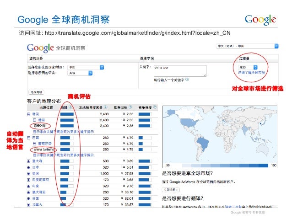This screenshot has height=219, width=292.
Task: Open the country/region dropdown showing 中国
Action: [x=86, y=67]
